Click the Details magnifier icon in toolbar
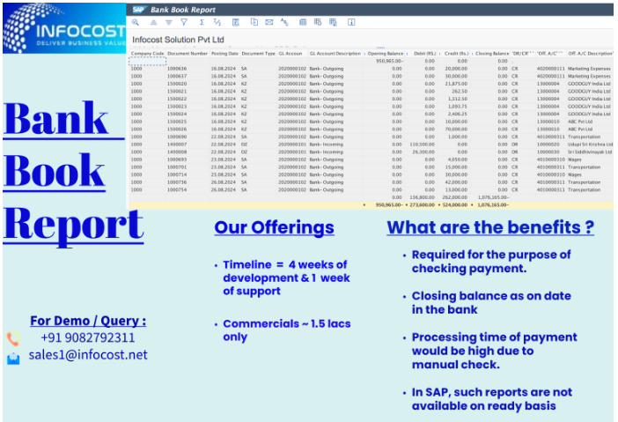The image size is (618, 422). click(136, 22)
